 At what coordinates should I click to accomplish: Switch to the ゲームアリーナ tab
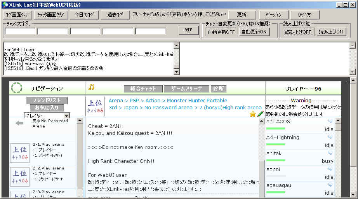pyautogui.click(x=186, y=89)
